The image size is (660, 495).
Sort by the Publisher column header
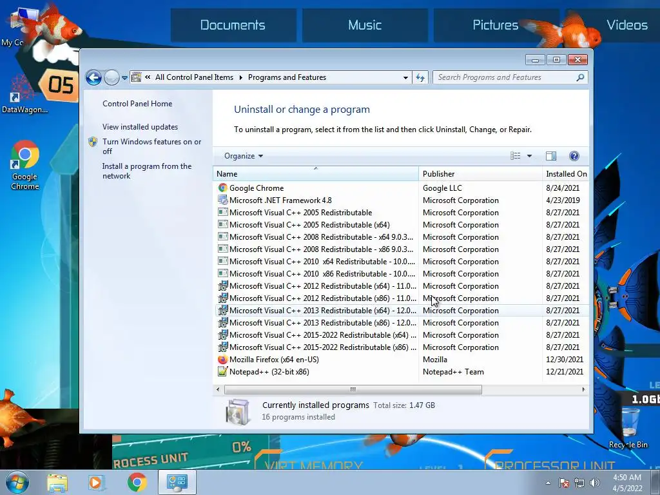(480, 174)
